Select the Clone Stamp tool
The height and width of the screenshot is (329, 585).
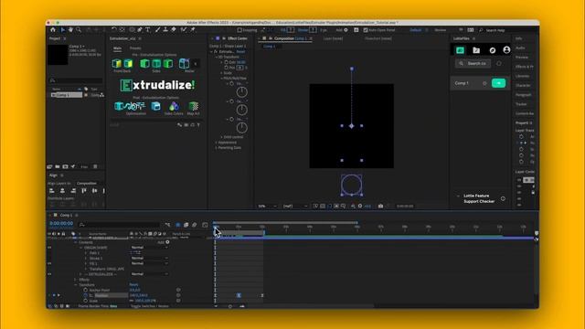(x=165, y=29)
